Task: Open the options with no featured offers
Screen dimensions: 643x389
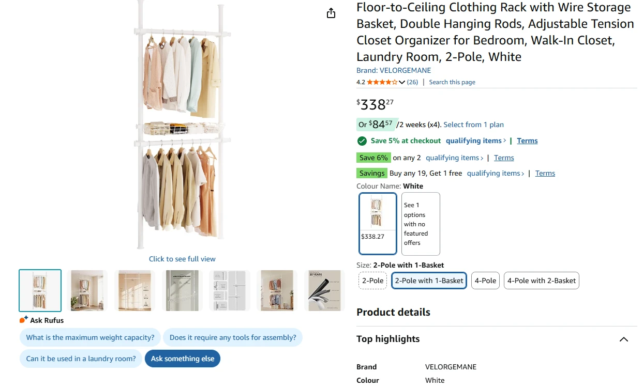Action: (421, 223)
